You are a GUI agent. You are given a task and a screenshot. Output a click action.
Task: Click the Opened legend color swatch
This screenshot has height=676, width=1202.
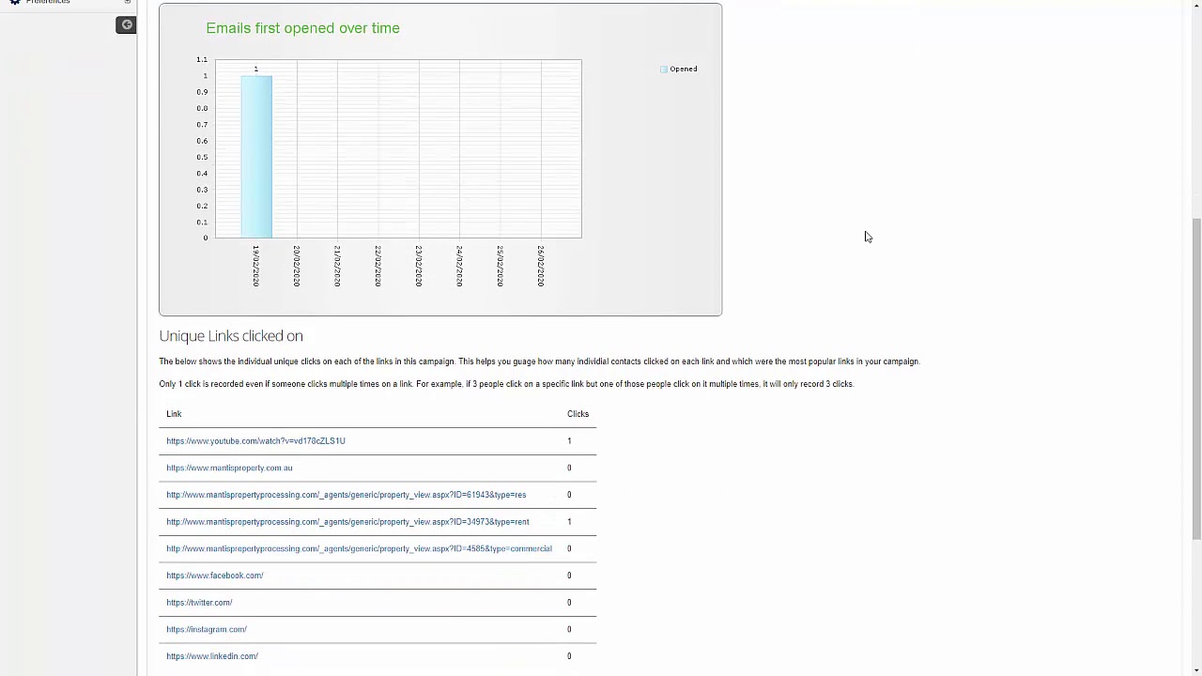pyautogui.click(x=664, y=69)
